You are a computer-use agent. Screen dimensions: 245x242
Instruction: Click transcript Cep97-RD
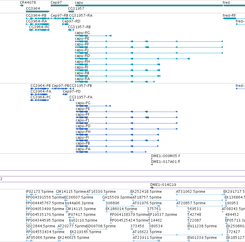[x=65, y=24]
